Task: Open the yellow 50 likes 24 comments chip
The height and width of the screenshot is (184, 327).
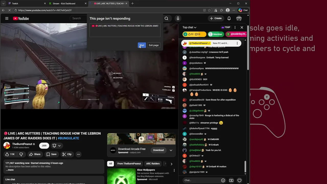Action: pyautogui.click(x=194, y=34)
